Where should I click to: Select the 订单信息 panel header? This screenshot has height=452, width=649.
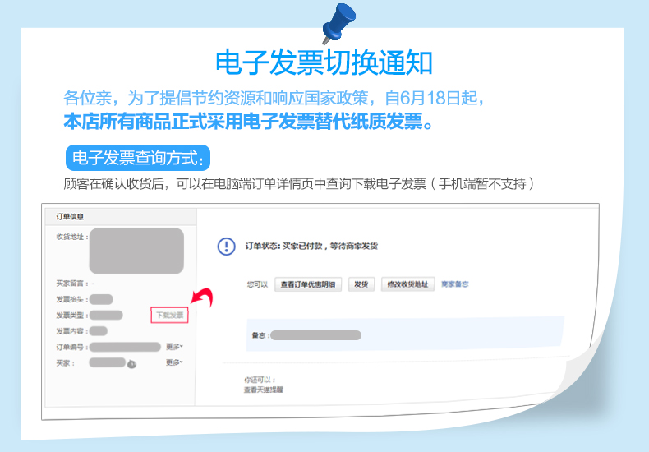tap(70, 217)
